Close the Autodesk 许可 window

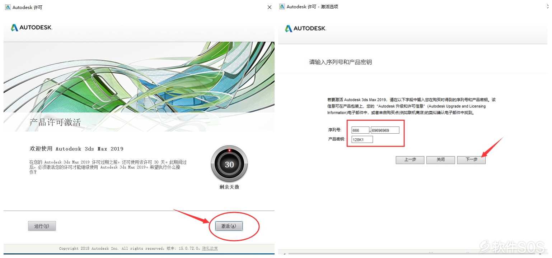[x=270, y=7]
